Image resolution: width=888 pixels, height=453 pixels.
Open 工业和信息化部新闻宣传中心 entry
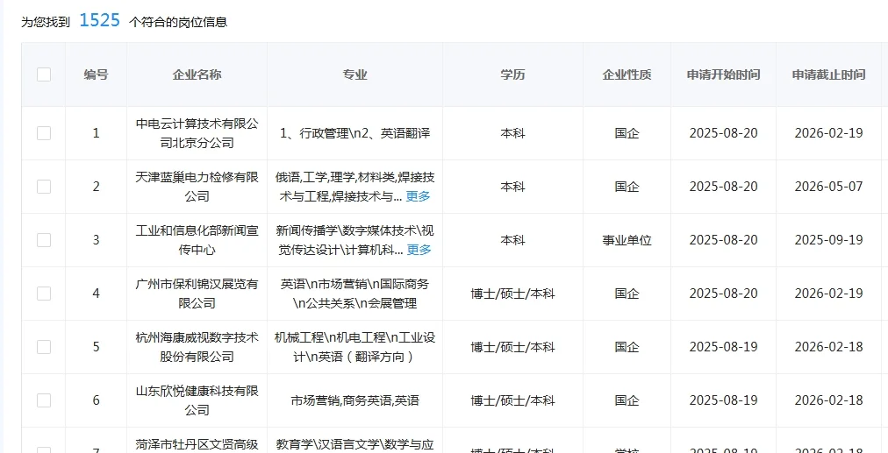click(x=197, y=240)
